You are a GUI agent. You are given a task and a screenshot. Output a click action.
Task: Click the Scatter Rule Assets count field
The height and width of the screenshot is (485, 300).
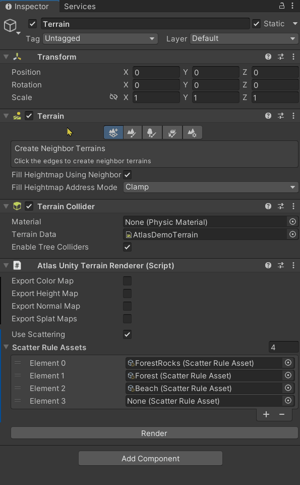pos(283,347)
